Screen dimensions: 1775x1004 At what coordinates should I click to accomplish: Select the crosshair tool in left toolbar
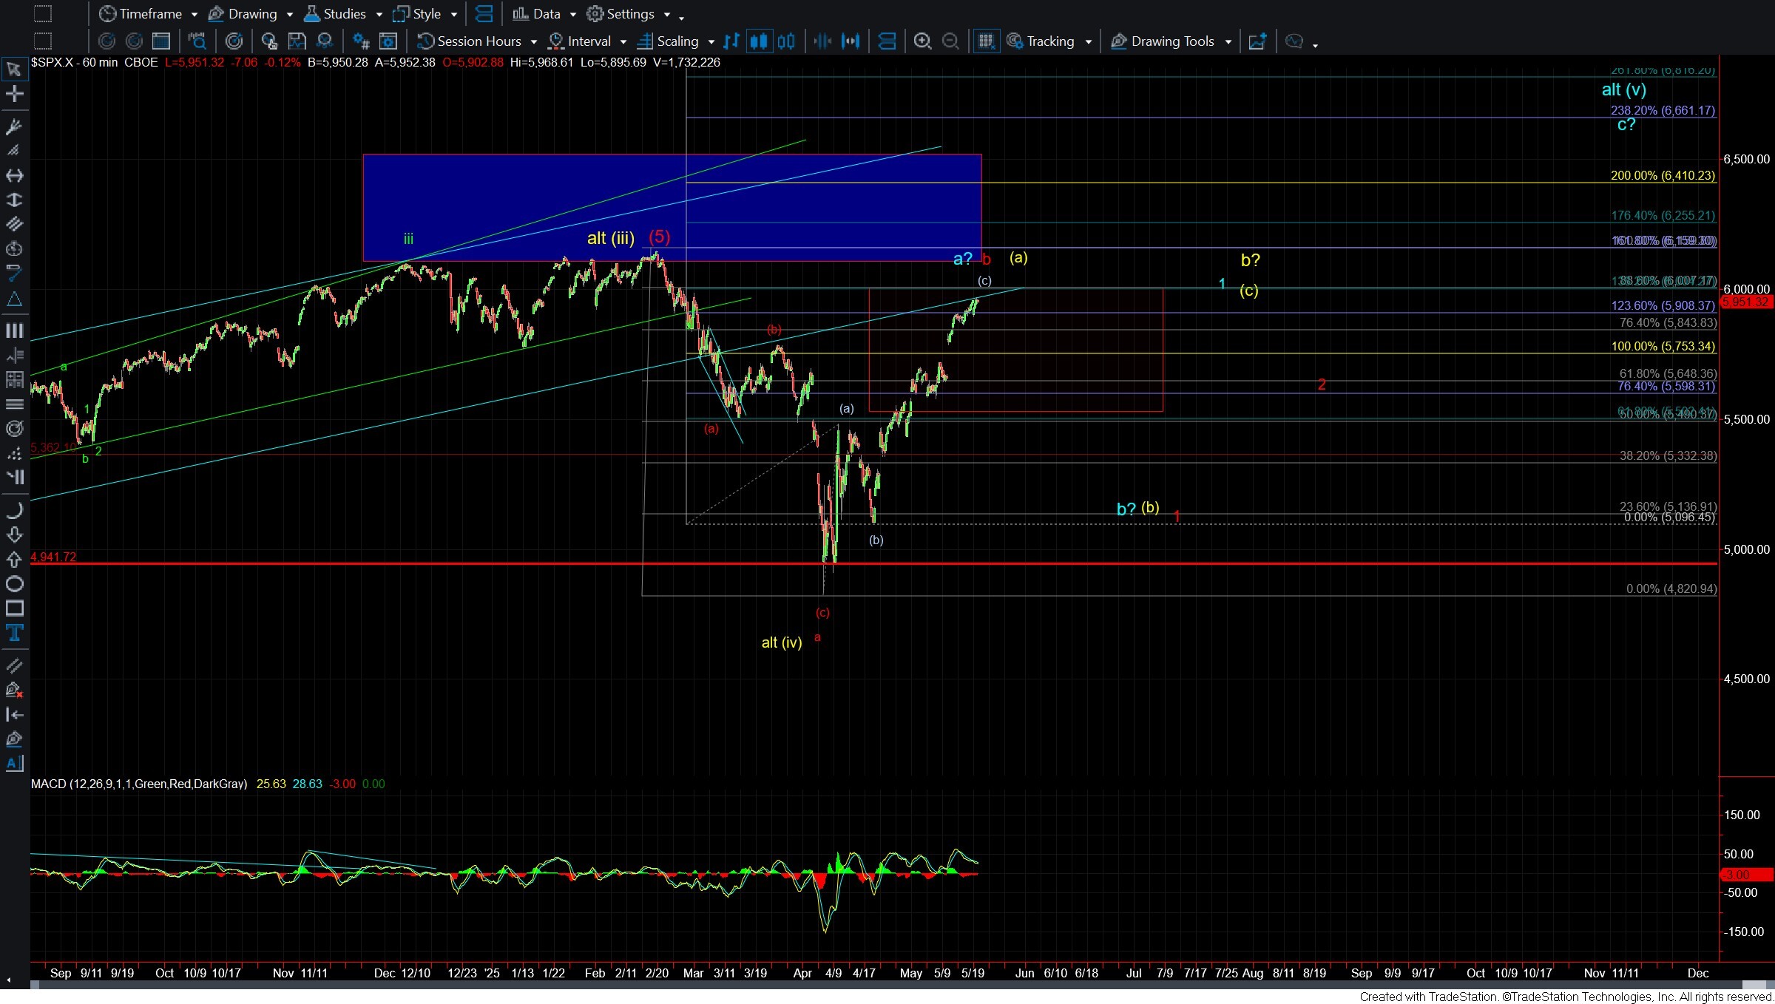(14, 94)
